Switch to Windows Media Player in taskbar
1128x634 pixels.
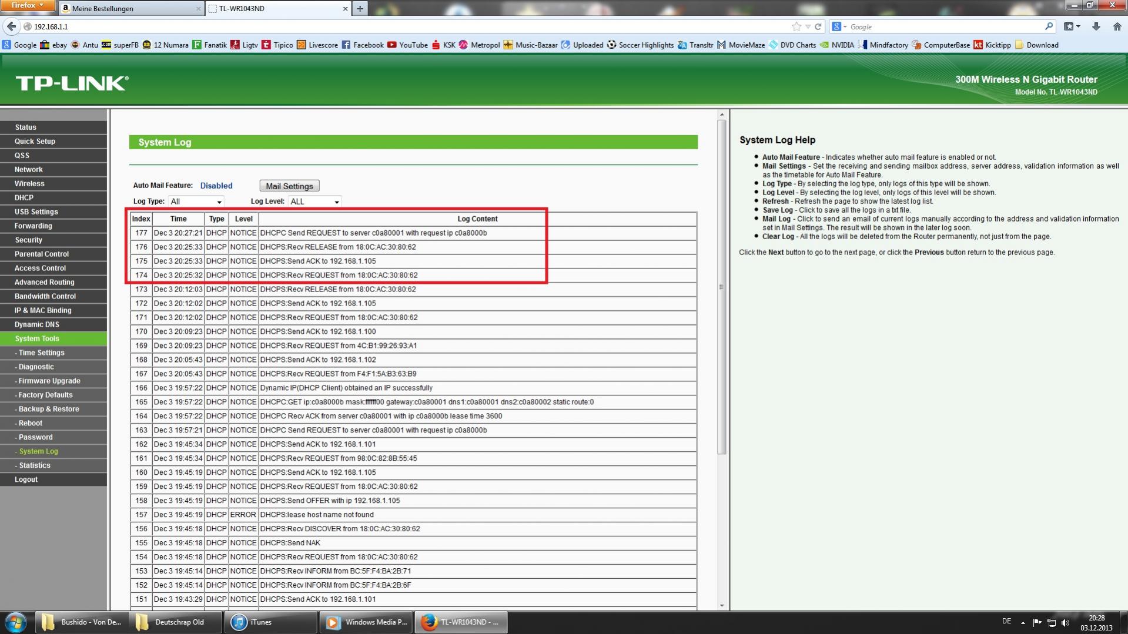pyautogui.click(x=366, y=622)
